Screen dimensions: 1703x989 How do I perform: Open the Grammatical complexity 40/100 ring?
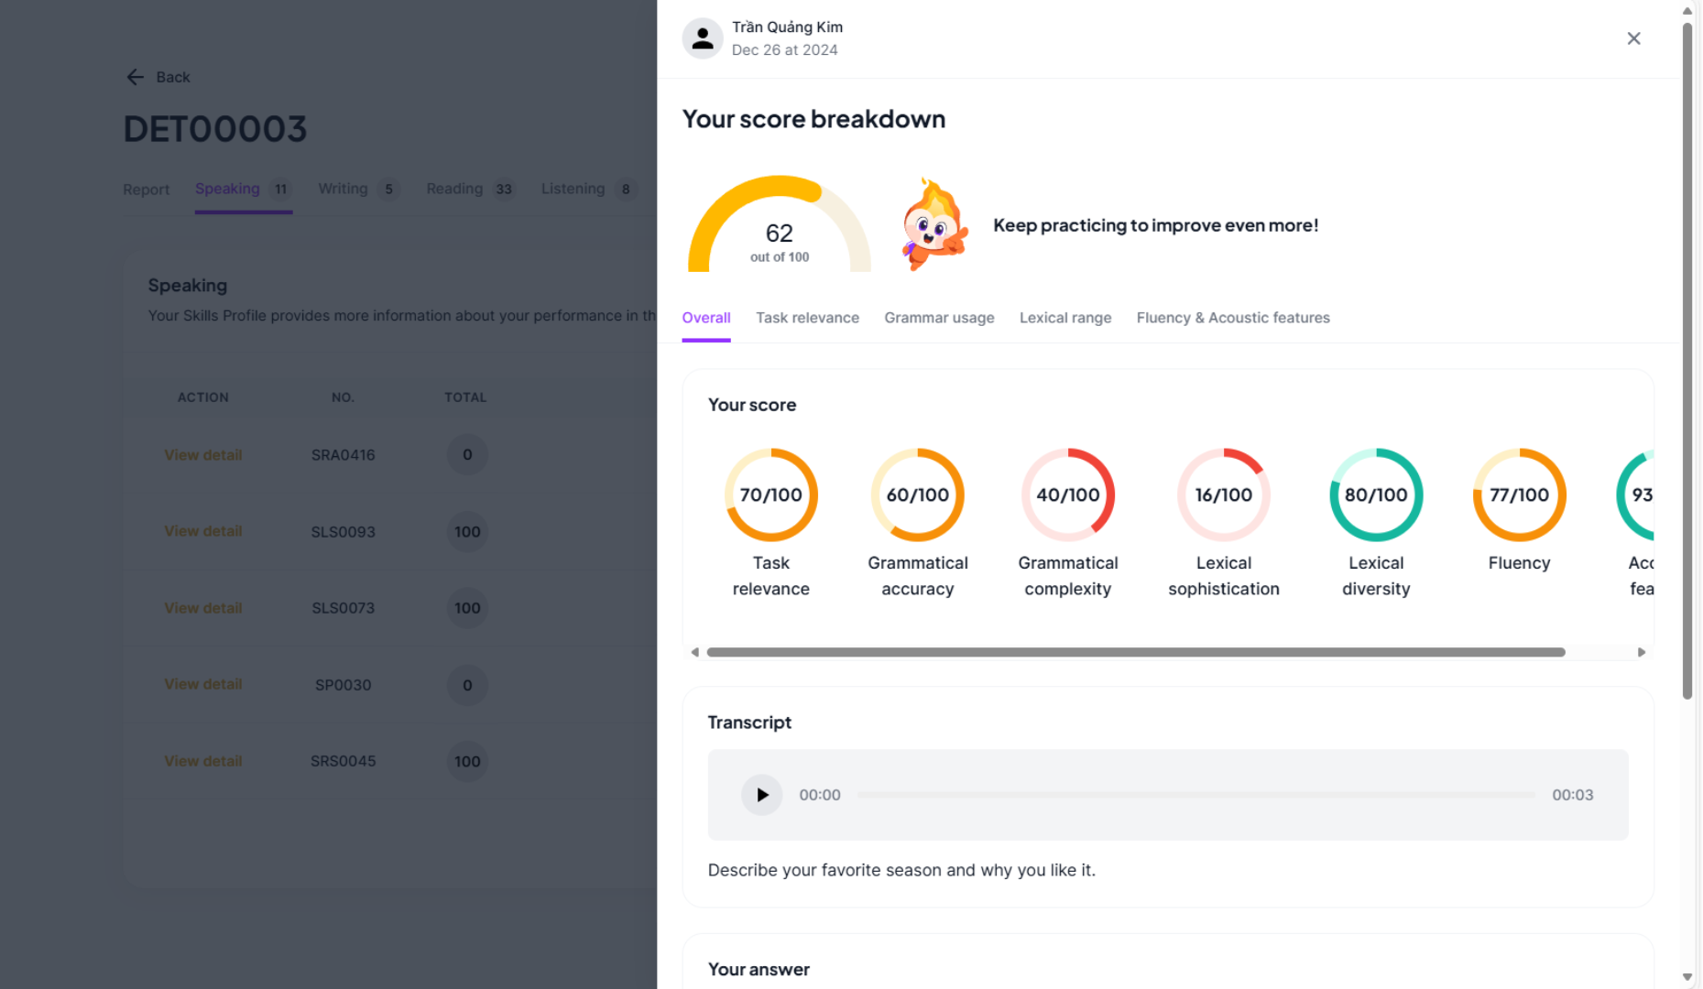pos(1067,494)
